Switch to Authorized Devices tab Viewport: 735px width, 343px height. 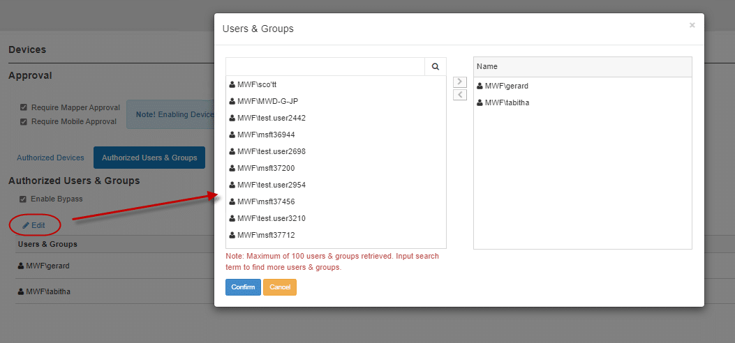click(50, 158)
